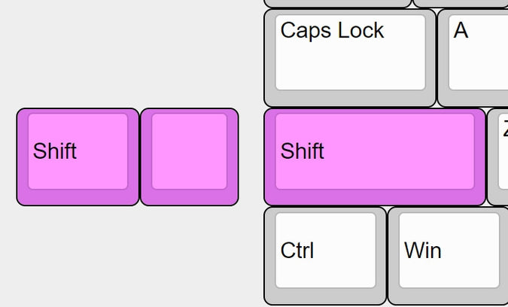Click the "Caps Lock" text label
The image size is (508, 307).
332,31
